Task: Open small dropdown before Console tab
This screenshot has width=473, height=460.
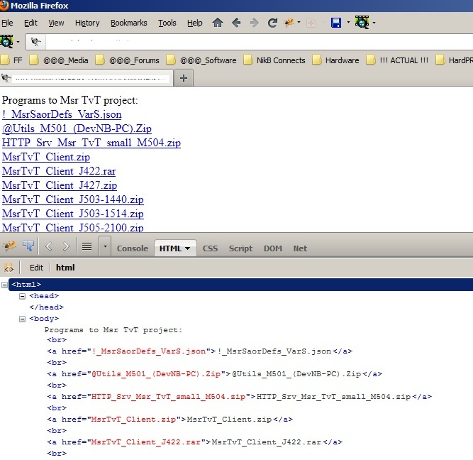Action: point(105,246)
